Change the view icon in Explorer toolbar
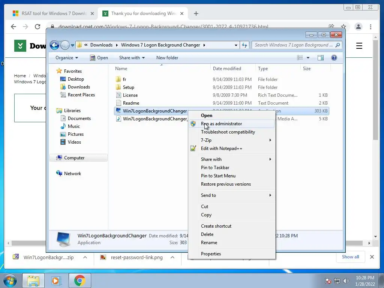The height and width of the screenshot is (288, 384). point(300,57)
